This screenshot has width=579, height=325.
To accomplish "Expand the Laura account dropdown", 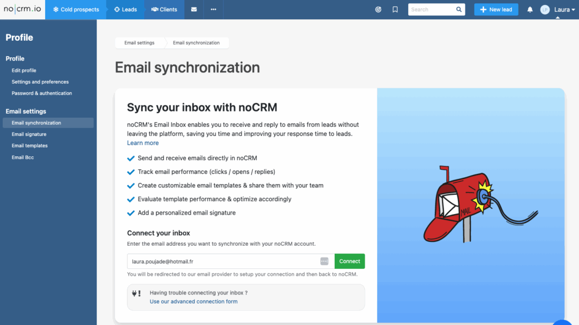I will tap(561, 10).
